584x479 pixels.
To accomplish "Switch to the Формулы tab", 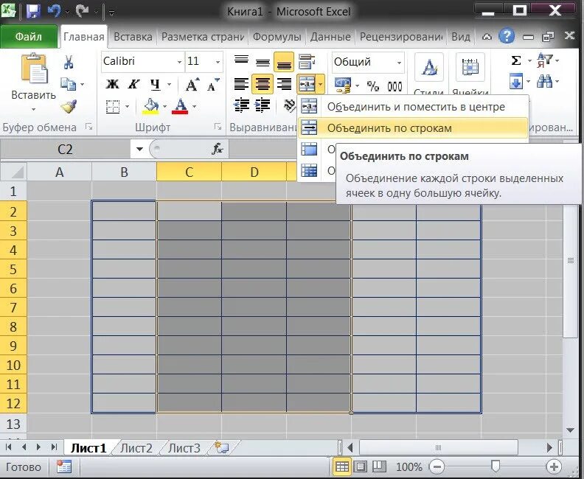I will click(277, 37).
